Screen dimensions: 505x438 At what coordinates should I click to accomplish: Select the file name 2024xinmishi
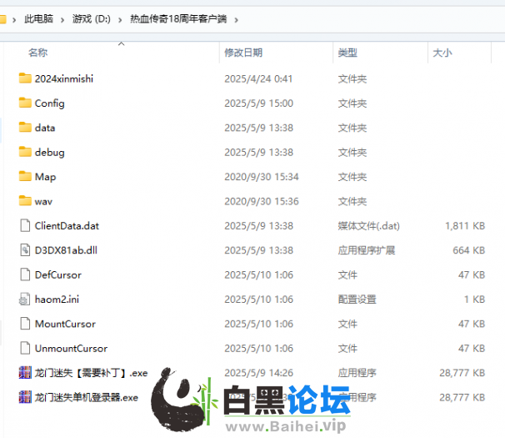(64, 78)
